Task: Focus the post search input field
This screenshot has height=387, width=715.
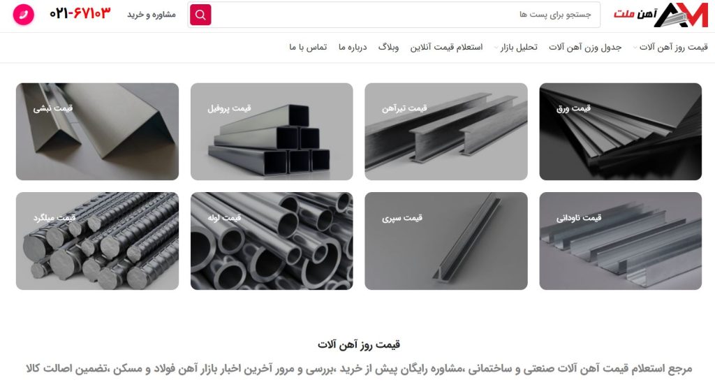Action: pos(406,15)
